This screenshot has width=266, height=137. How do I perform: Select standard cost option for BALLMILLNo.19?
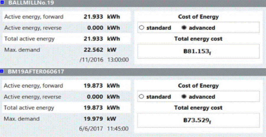pos(141,28)
